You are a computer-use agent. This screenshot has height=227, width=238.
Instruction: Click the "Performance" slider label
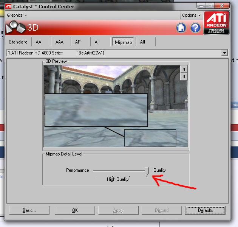[x=77, y=170]
